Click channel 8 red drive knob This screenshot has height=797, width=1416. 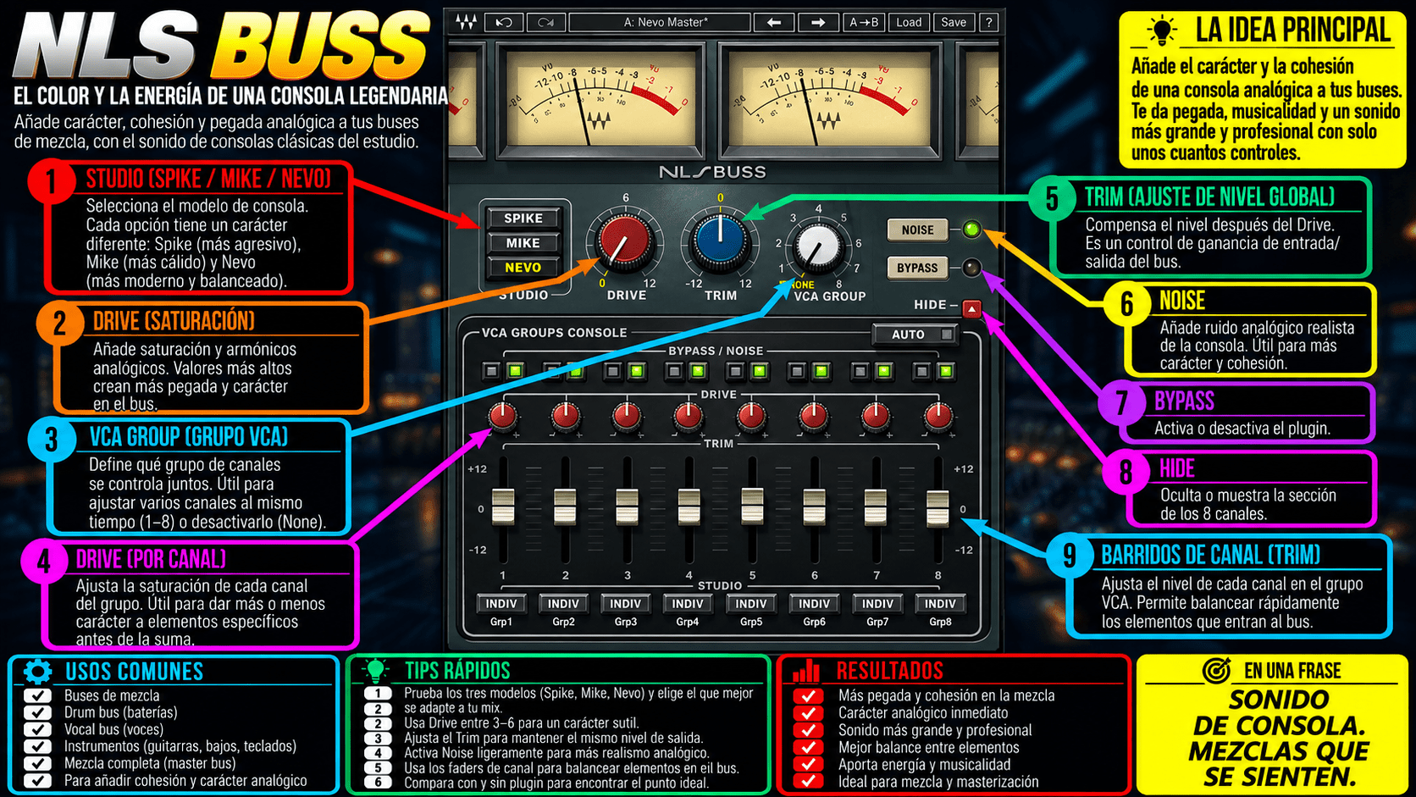(x=938, y=416)
